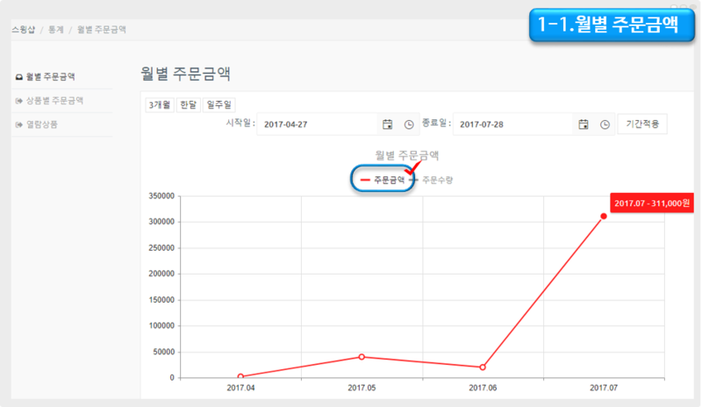
Task: Open the end date calendar icon
Action: point(584,125)
